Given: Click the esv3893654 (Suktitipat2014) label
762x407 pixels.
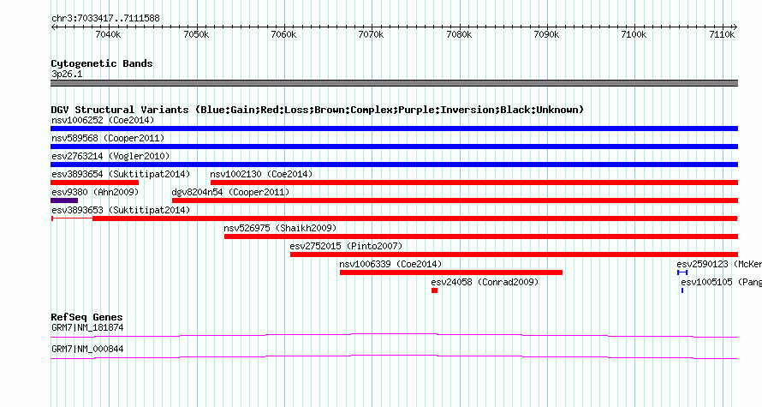Looking at the screenshot, I should tap(121, 174).
